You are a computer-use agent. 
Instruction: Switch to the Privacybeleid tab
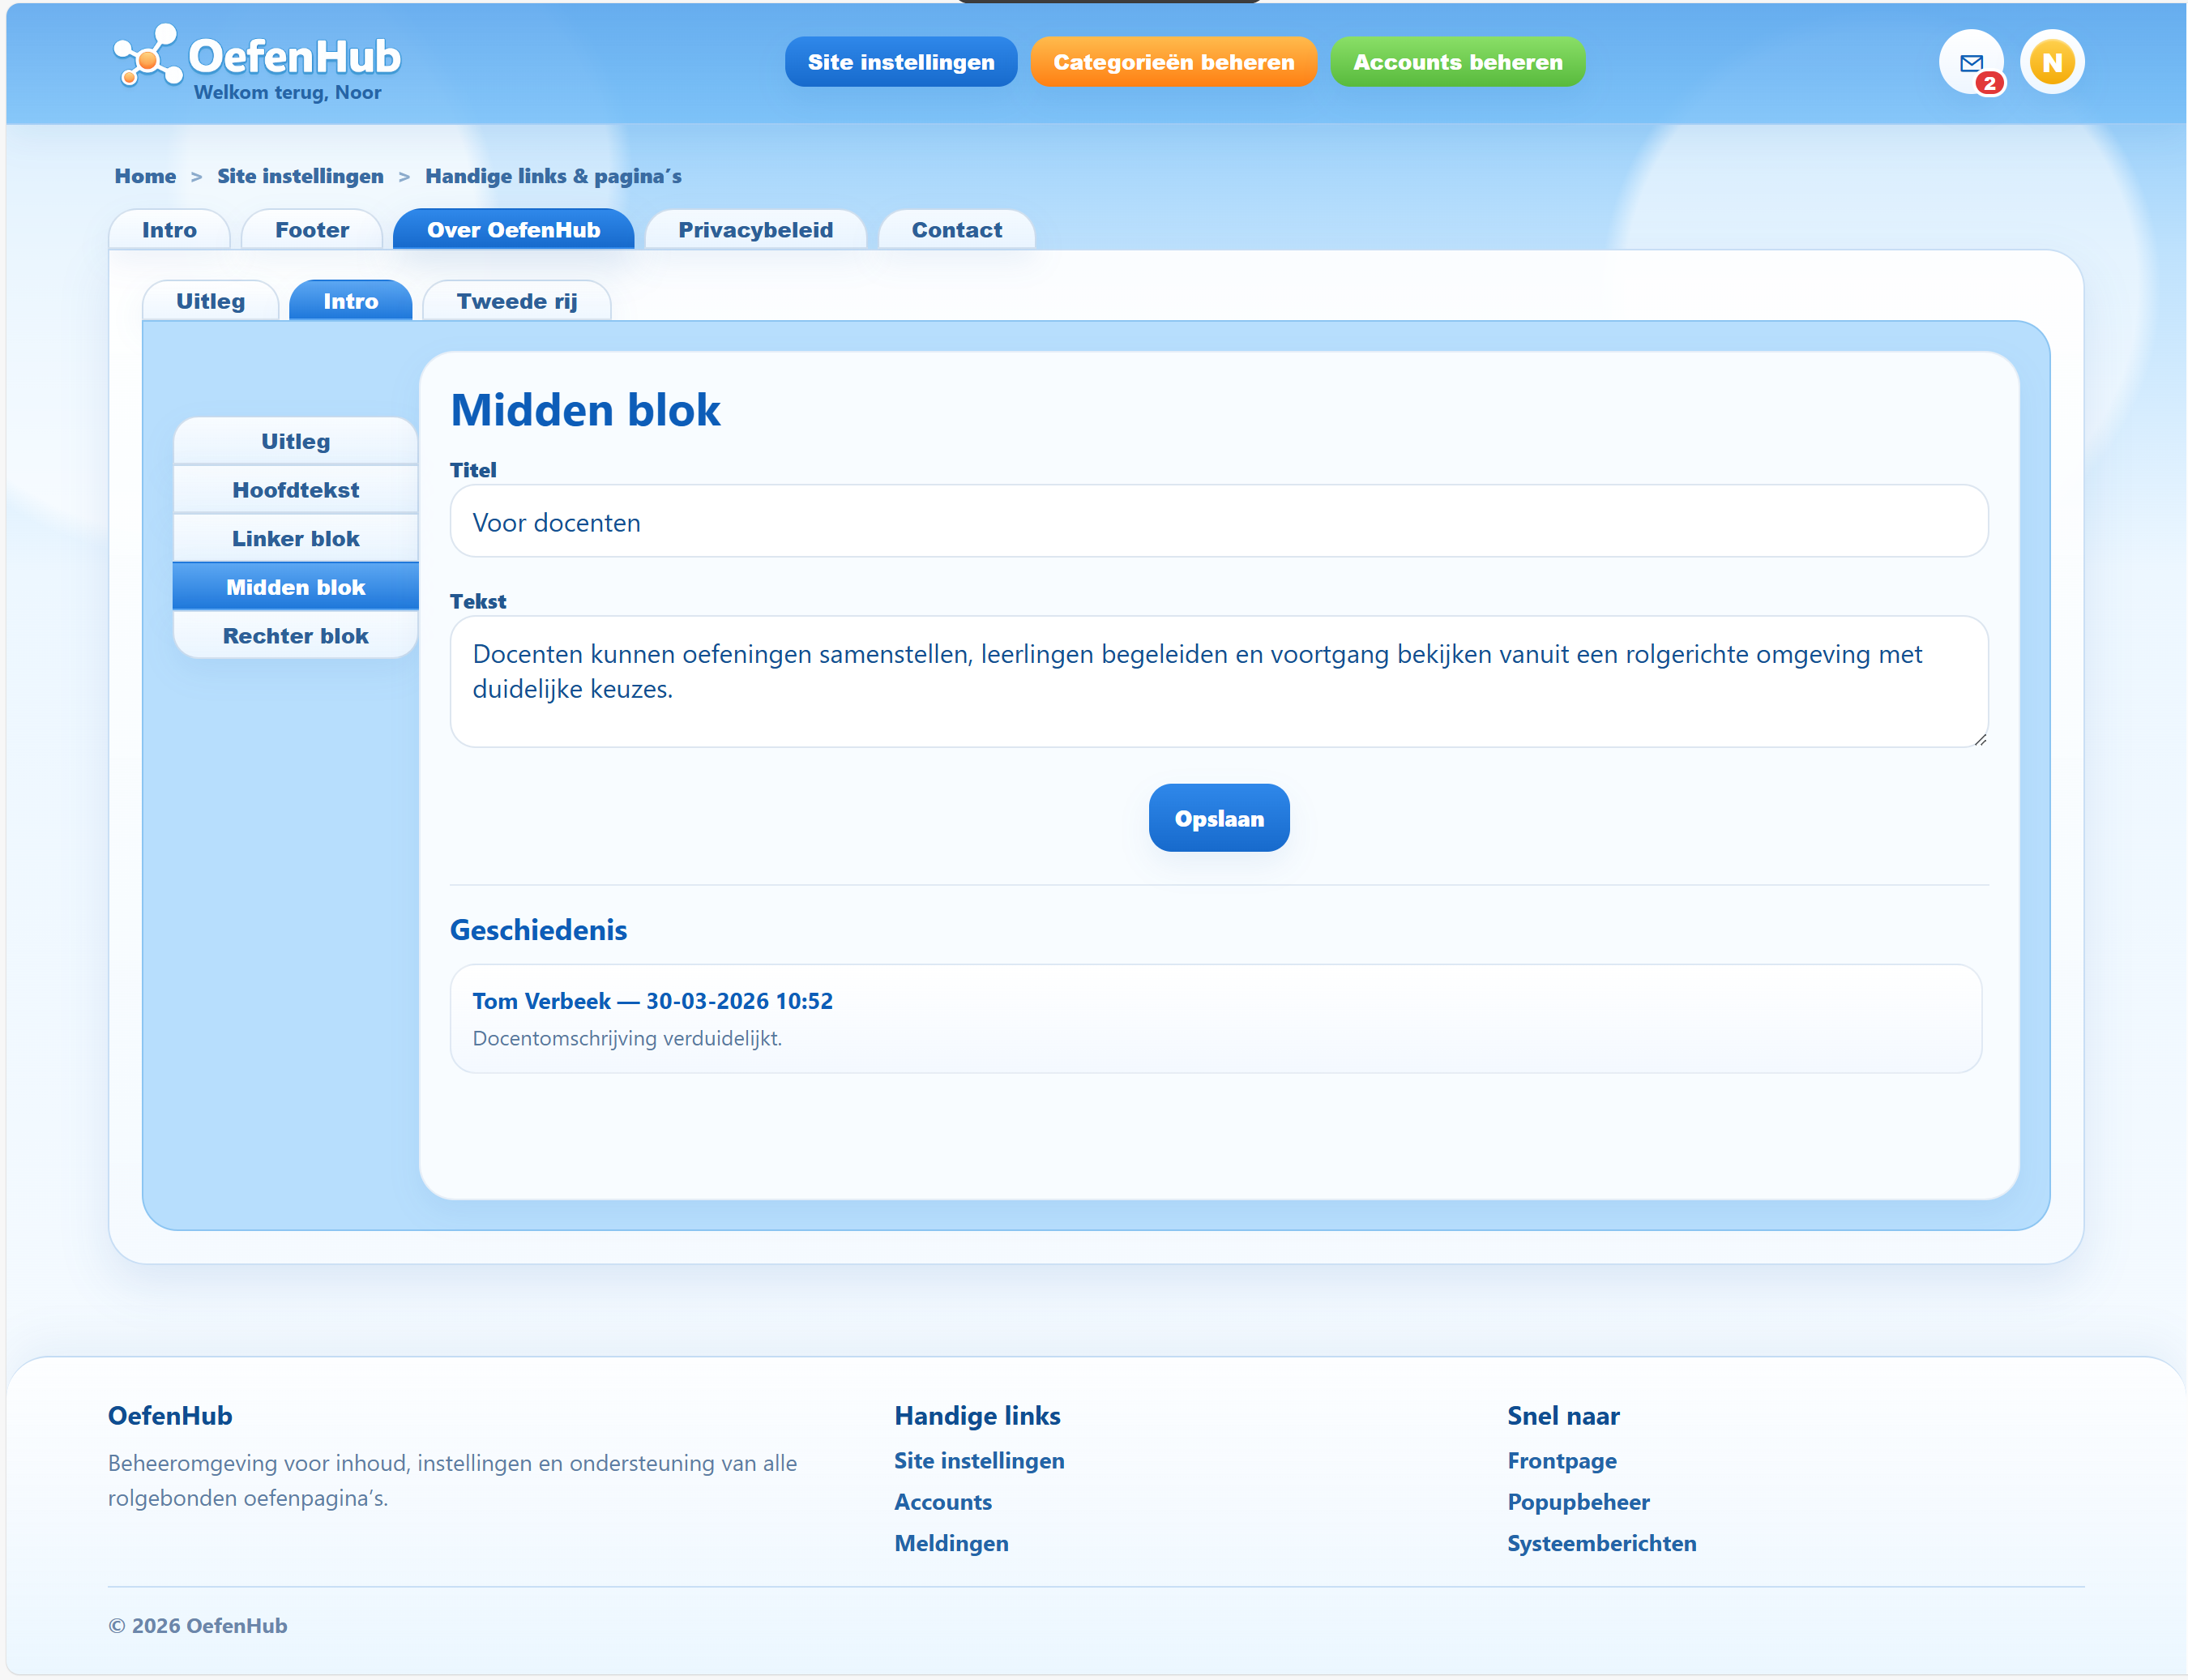[755, 230]
